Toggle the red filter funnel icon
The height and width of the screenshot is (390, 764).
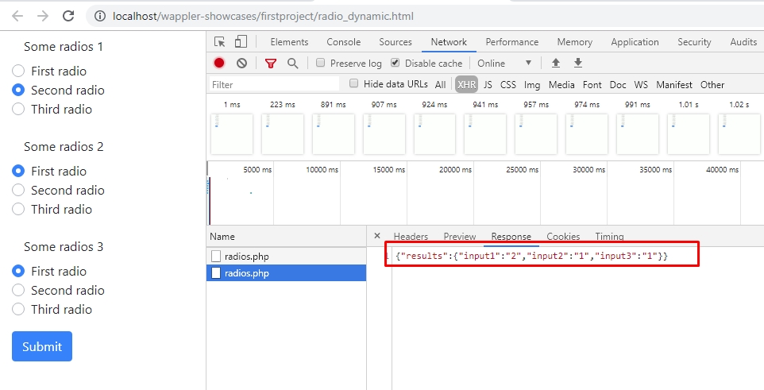[271, 64]
